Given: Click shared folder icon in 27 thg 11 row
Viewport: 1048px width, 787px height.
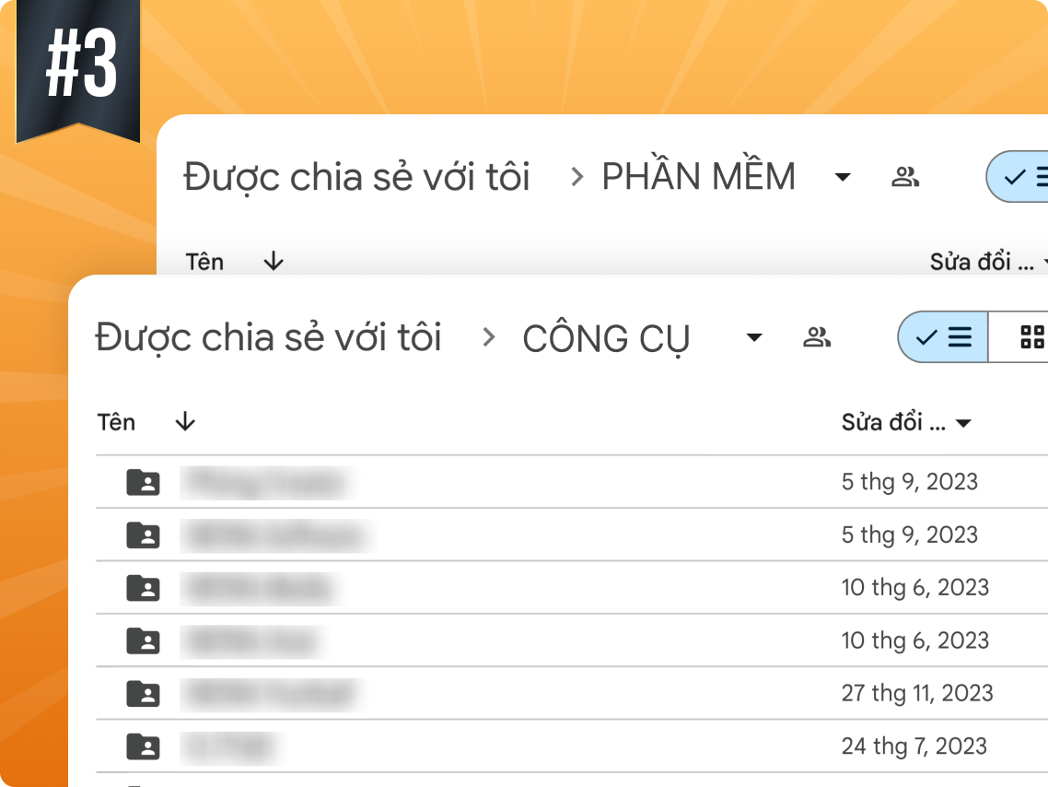Looking at the screenshot, I should [143, 693].
